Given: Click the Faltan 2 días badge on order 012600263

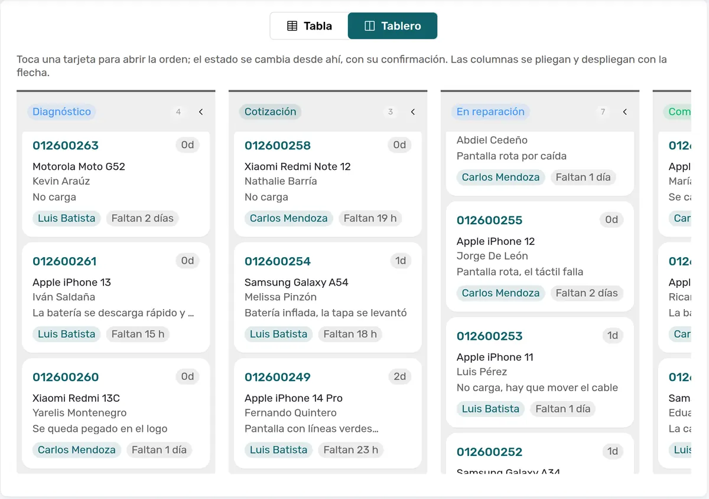Looking at the screenshot, I should (142, 218).
